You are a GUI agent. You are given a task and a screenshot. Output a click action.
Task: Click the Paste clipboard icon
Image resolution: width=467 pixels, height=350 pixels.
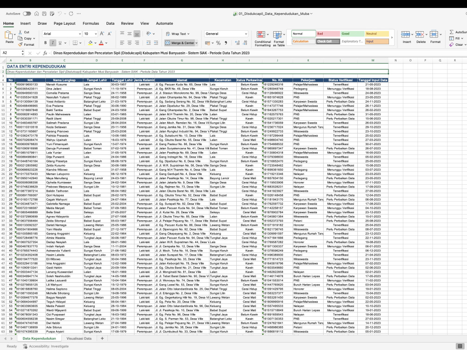tap(8, 35)
